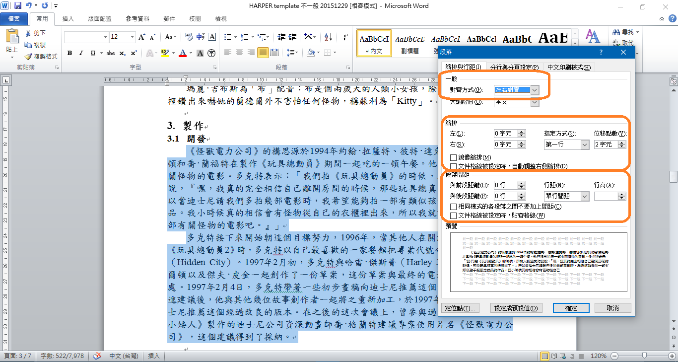The height and width of the screenshot is (362, 678).
Task: Expand the line spacing dropdown in ribbon
Action: [296, 53]
